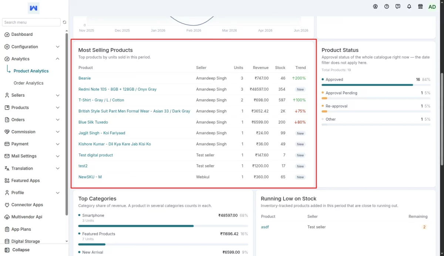
Task: Click the sidebar menu scrollbar
Action: [x=67, y=124]
